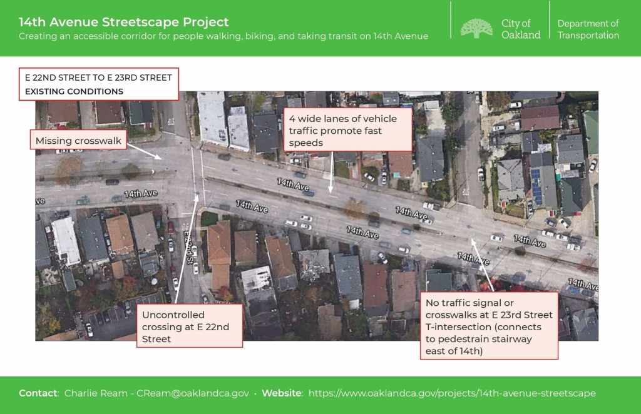The image size is (641, 414).
Task: Click the 'Website' label in the footer
Action: tap(282, 393)
